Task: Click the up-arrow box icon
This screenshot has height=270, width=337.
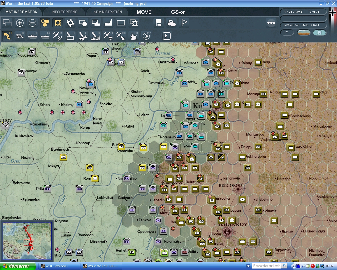Action: 166,36
